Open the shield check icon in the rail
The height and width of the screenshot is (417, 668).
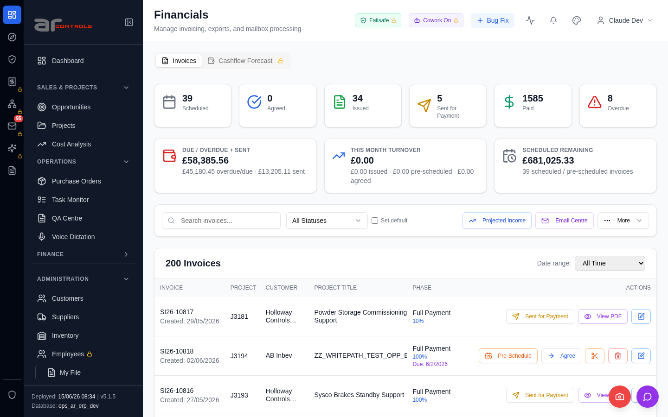(12, 59)
